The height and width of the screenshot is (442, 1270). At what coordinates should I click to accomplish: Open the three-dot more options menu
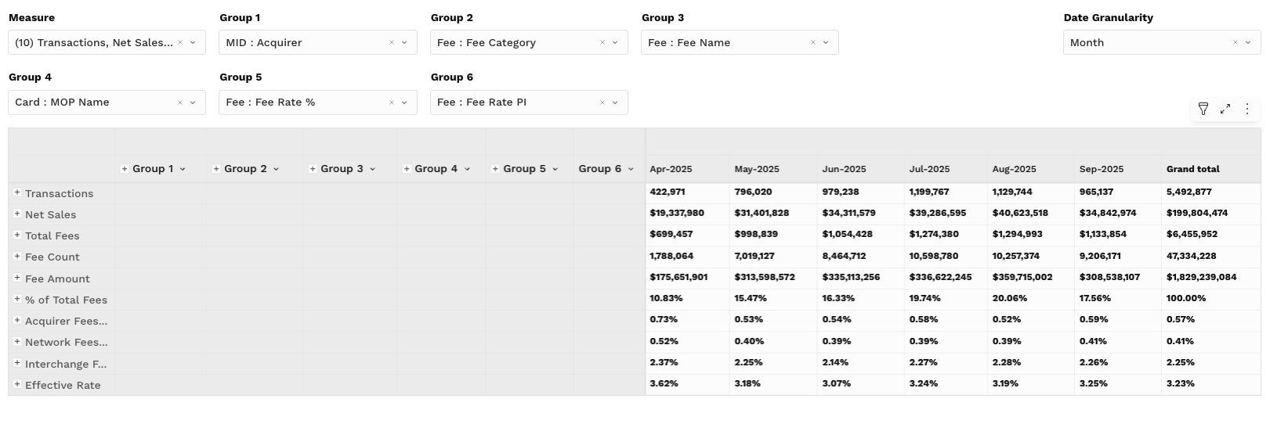click(x=1247, y=109)
